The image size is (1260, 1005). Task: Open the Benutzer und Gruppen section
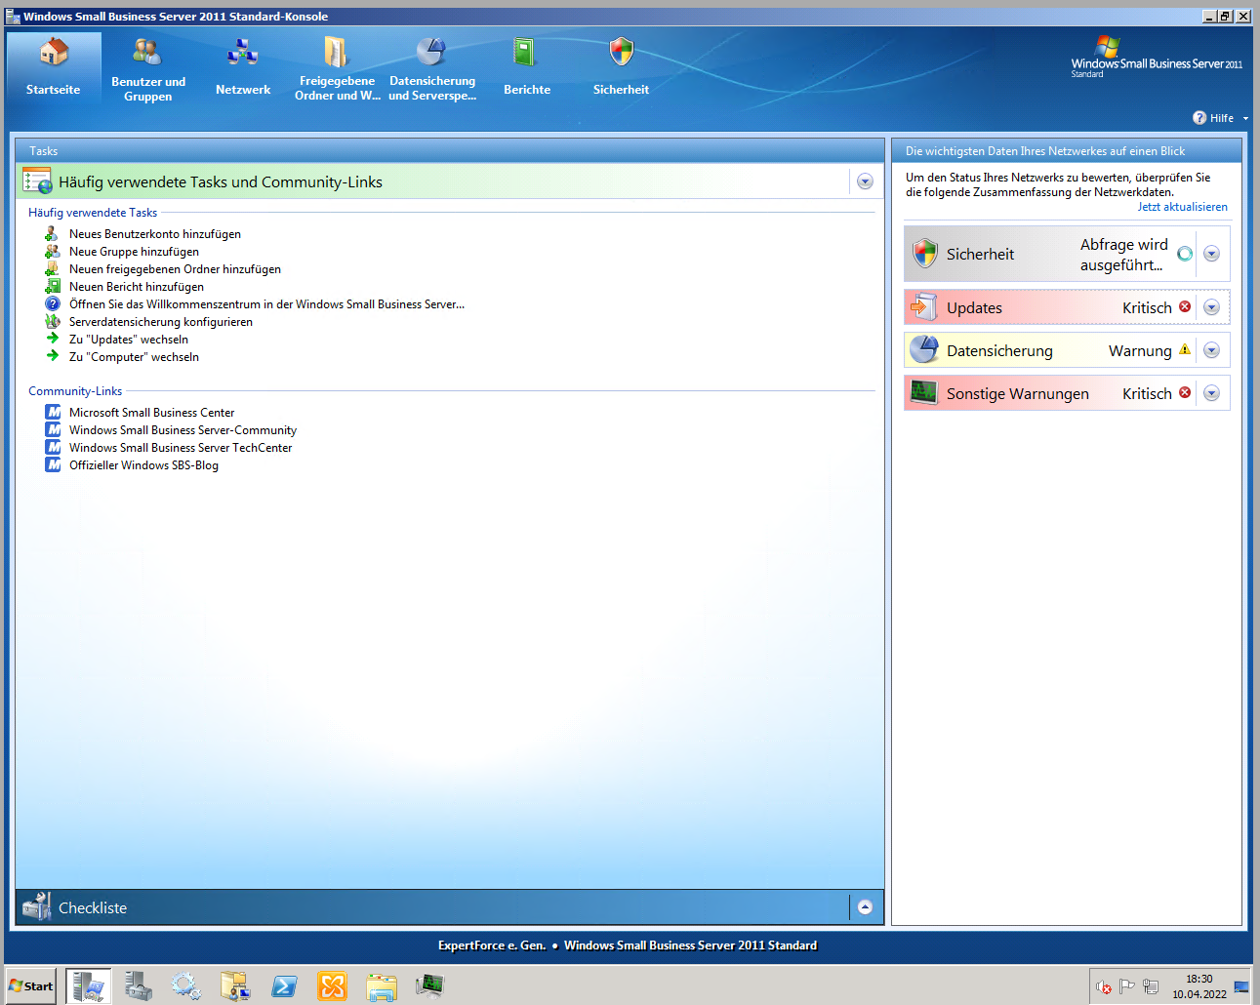(x=147, y=68)
